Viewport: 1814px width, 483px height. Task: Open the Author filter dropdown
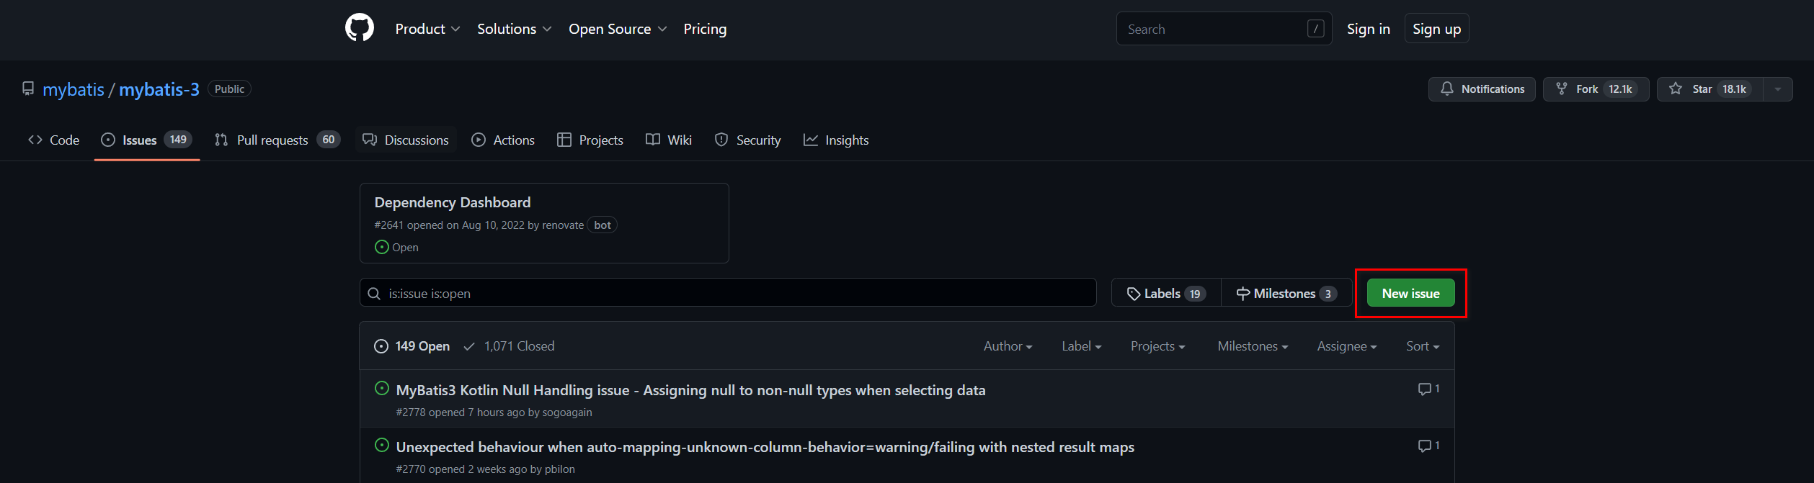point(1008,346)
